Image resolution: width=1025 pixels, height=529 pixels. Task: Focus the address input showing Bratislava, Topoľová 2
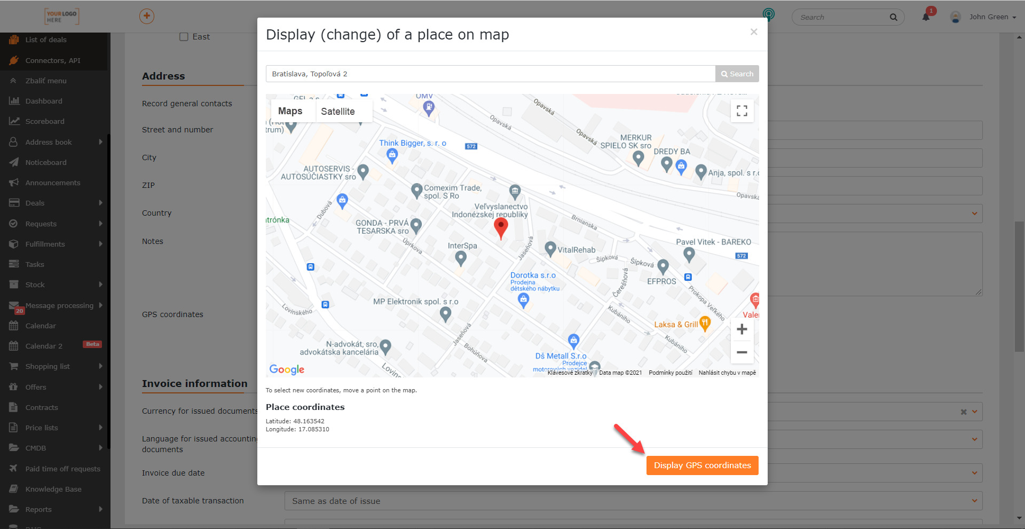[x=491, y=74]
